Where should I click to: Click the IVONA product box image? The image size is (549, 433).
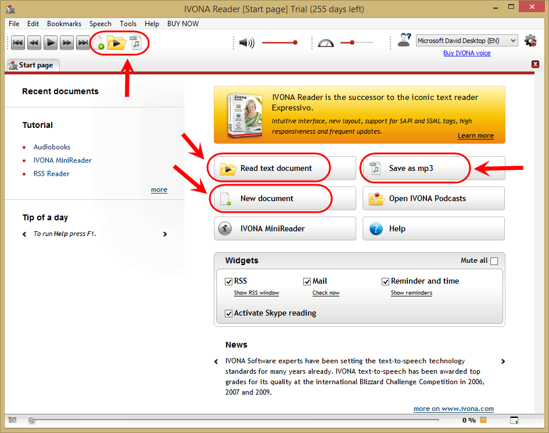point(244,115)
